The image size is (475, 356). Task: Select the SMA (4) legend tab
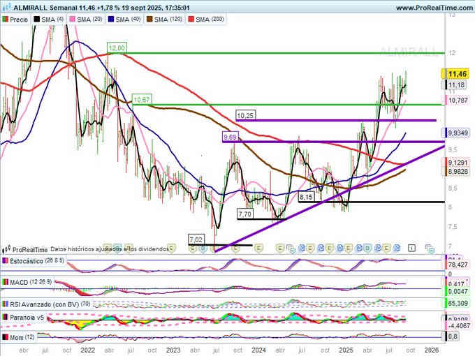pyautogui.click(x=48, y=20)
